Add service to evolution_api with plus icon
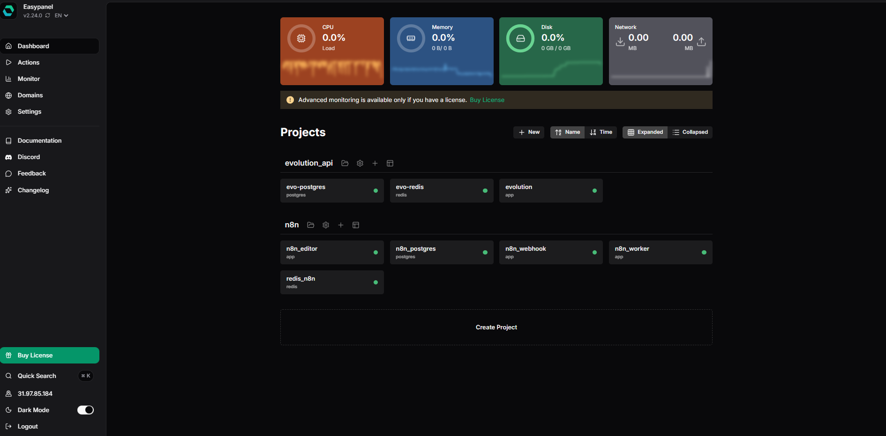 (x=375, y=163)
